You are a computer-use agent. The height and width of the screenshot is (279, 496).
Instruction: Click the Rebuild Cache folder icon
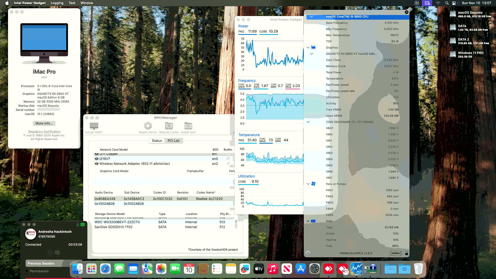[x=169, y=126]
